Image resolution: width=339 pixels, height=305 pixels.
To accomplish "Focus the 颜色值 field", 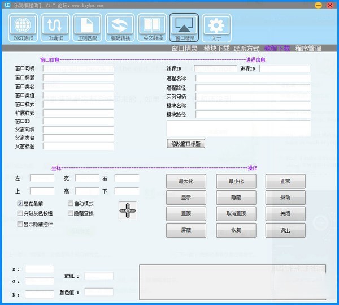I will 99,292.
